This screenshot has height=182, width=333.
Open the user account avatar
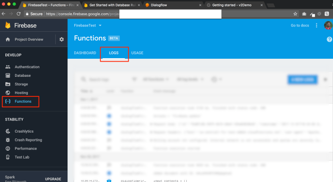(x=328, y=25)
